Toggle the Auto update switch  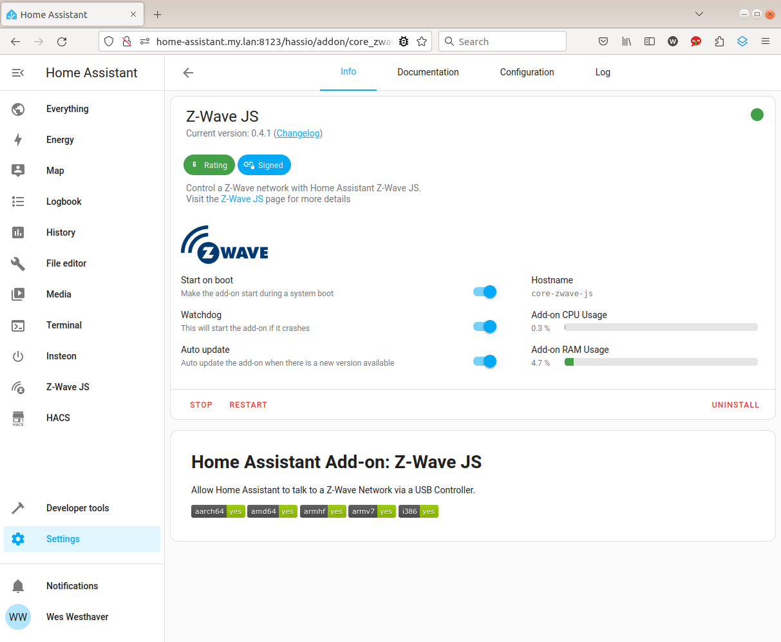pyautogui.click(x=485, y=361)
